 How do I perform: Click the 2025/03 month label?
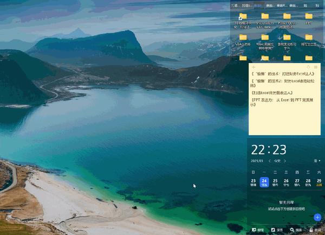tap(257, 161)
